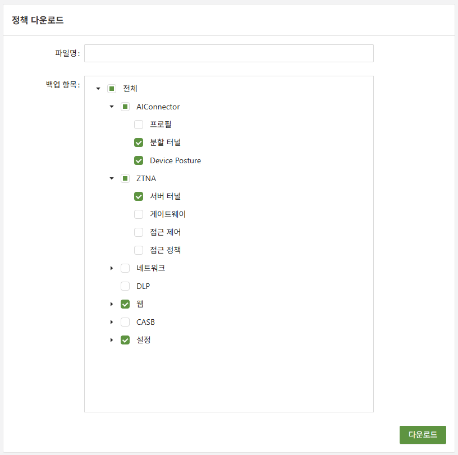Uncheck the Device Posture checkbox
The width and height of the screenshot is (458, 455).
(x=139, y=160)
